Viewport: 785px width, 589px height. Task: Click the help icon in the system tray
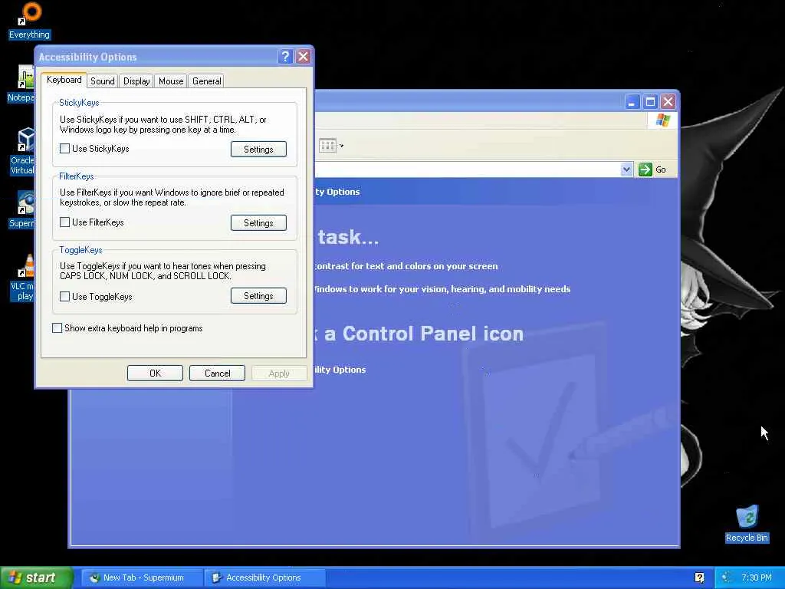(x=699, y=577)
